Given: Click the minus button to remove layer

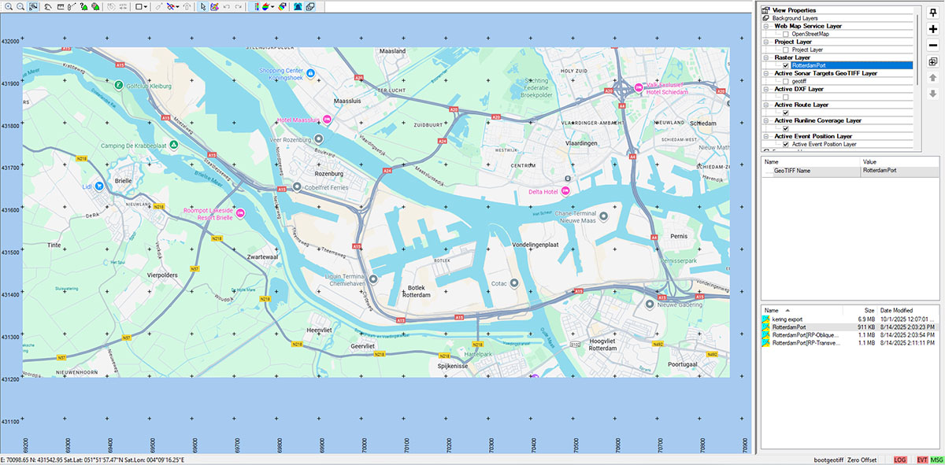Looking at the screenshot, I should click(932, 45).
